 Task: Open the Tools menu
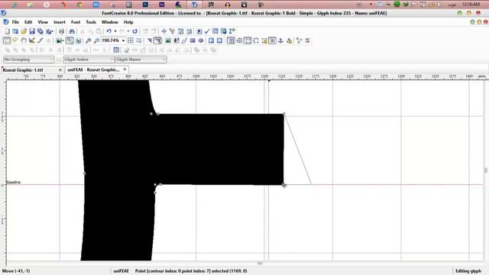(91, 22)
